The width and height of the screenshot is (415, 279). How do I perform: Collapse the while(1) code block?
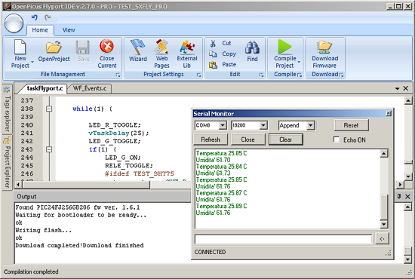(49, 109)
